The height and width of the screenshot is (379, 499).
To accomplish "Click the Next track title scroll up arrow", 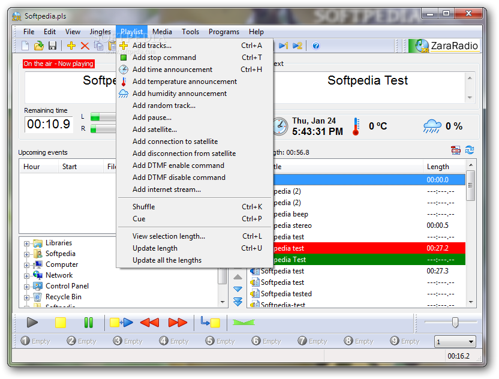I will coord(470,78).
